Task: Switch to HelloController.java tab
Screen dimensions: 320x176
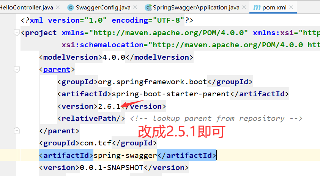Action: pos(26,8)
